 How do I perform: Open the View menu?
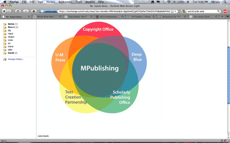tap(40, 2)
